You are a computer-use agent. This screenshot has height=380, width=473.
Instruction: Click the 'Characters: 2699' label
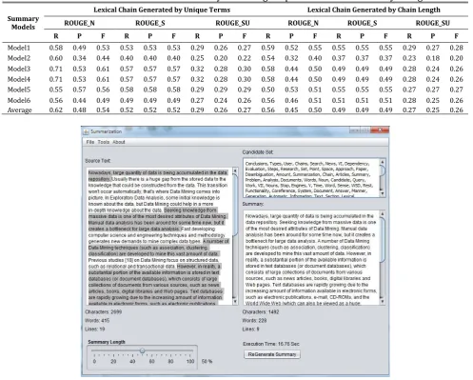pos(104,312)
